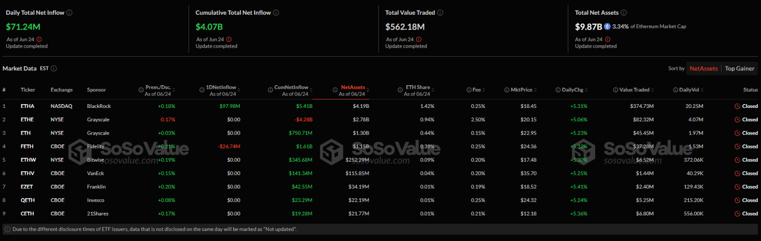This screenshot has height=241, width=761.
Task: Toggle sort order on 1DNetInflow column
Action: 239,90
